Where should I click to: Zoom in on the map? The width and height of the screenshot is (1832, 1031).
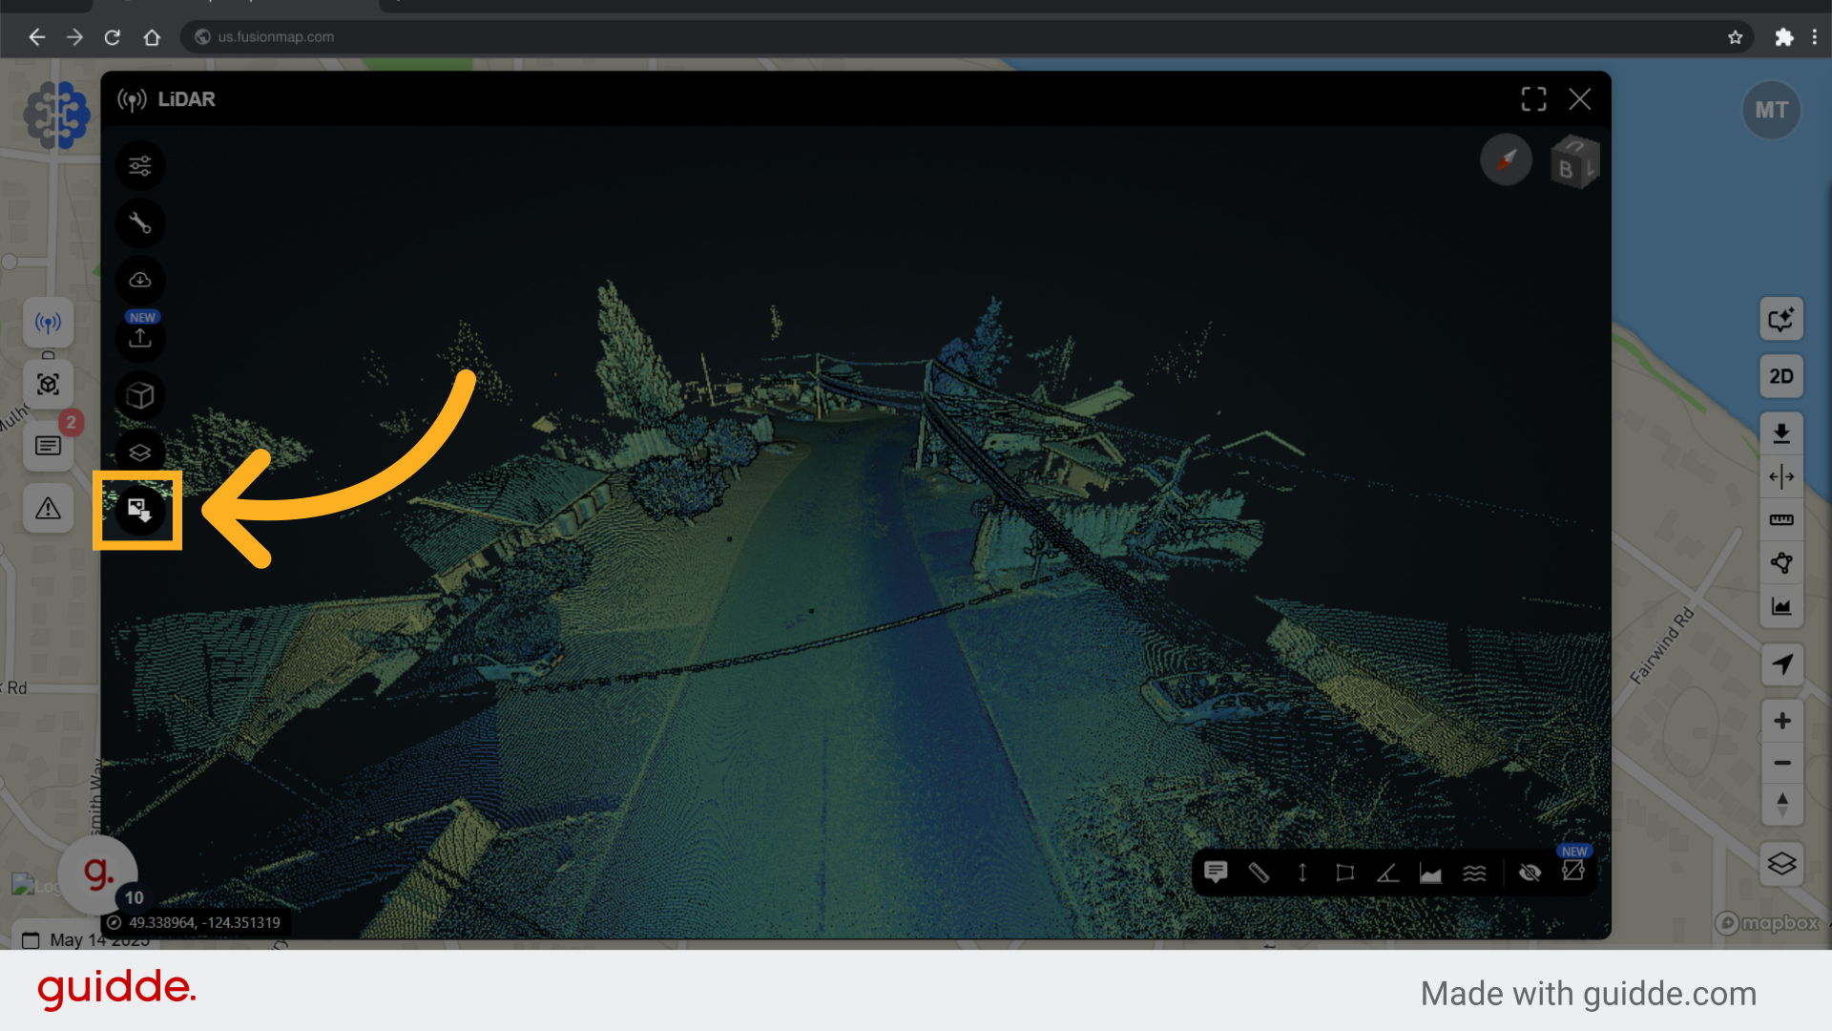[1781, 721]
